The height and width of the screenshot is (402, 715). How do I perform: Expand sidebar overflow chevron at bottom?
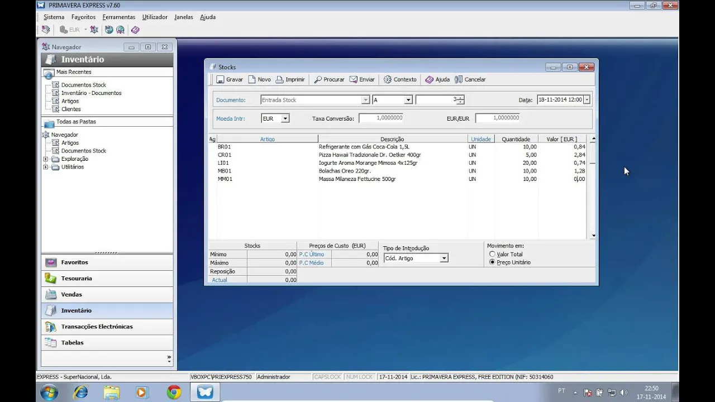169,358
